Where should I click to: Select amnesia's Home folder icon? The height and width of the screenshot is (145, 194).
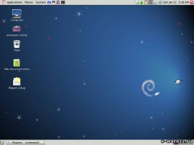pyautogui.click(x=17, y=31)
